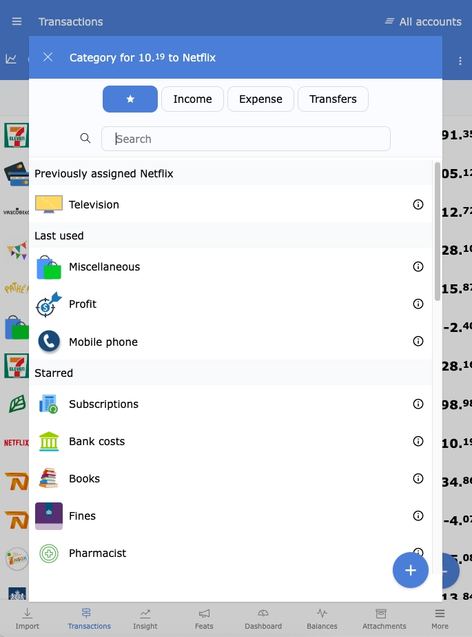The height and width of the screenshot is (637, 472).
Task: Click the Pharmacist cross icon
Action: pos(48,553)
